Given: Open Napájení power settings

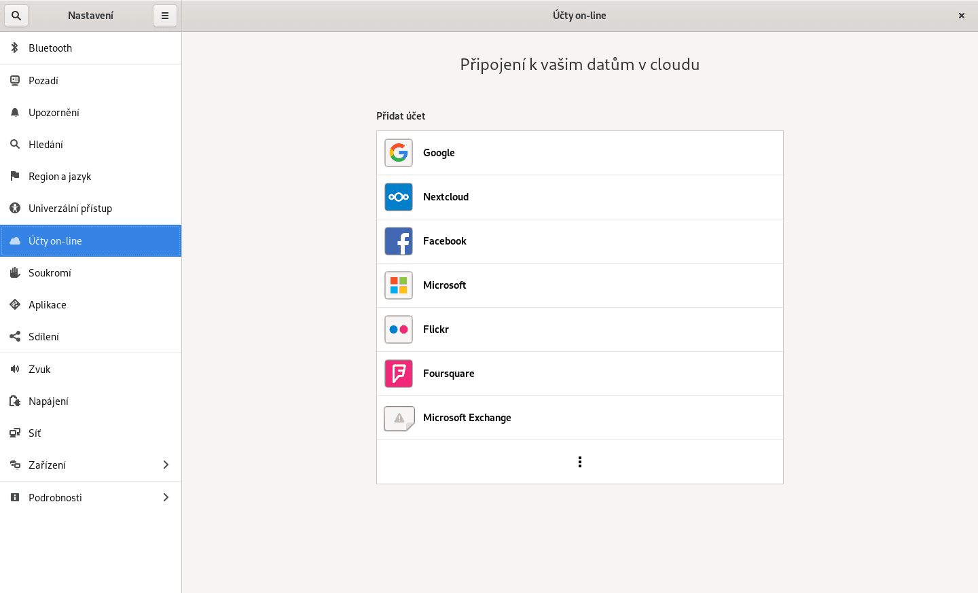Looking at the screenshot, I should [91, 401].
